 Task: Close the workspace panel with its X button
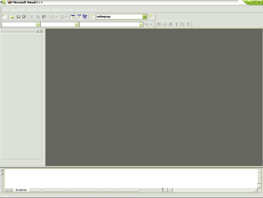(x=41, y=31)
